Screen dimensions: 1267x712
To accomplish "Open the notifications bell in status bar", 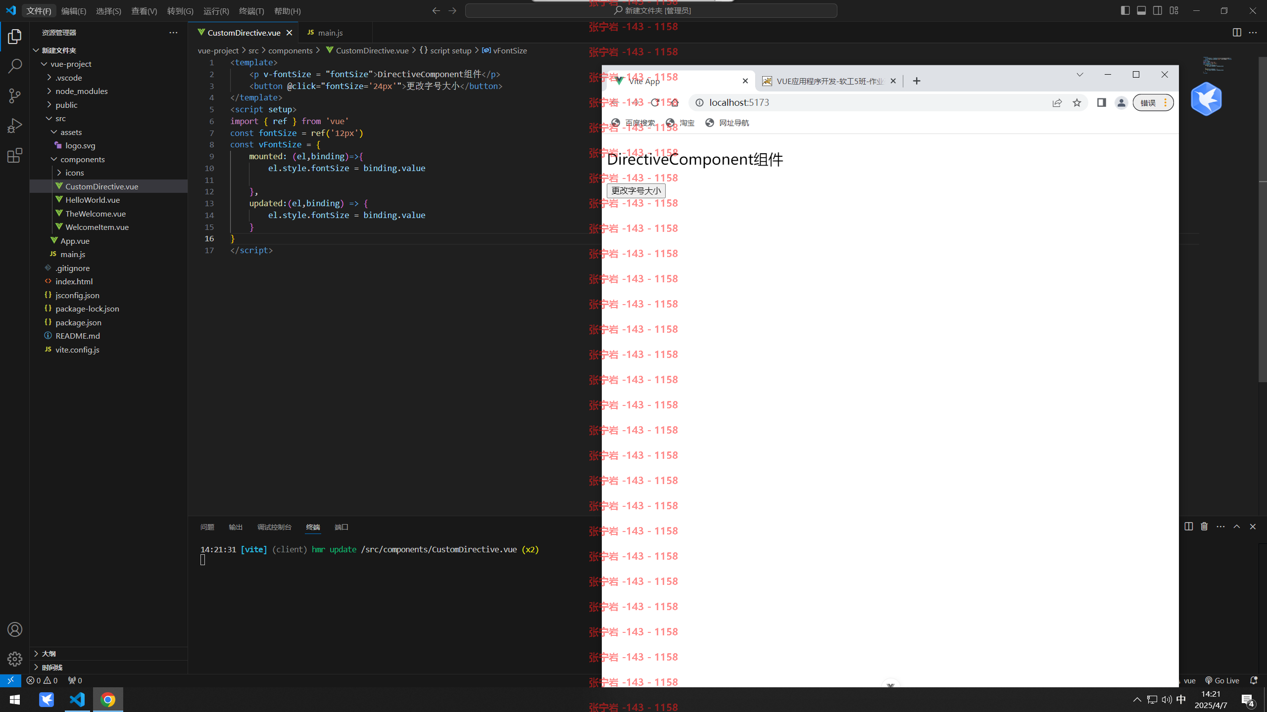I will [1254, 680].
